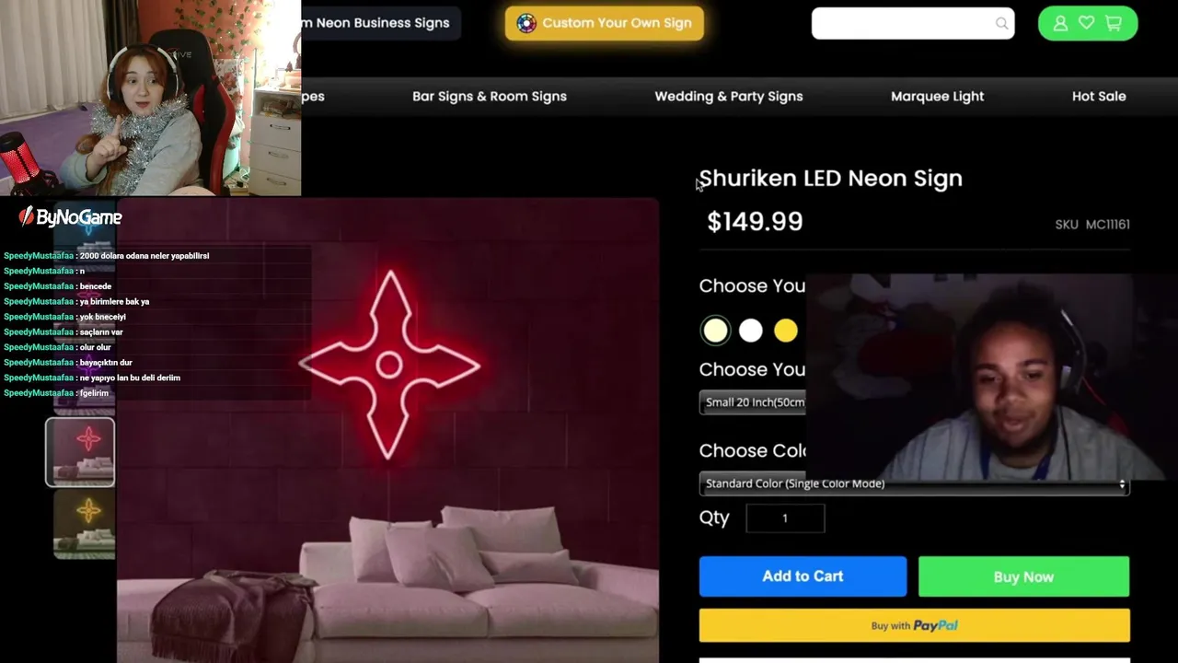Click the green Buy Now button
1178x663 pixels.
pyautogui.click(x=1023, y=576)
